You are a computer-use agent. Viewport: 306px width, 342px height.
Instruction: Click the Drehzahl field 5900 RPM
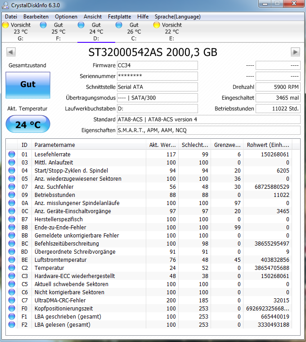click(278, 87)
